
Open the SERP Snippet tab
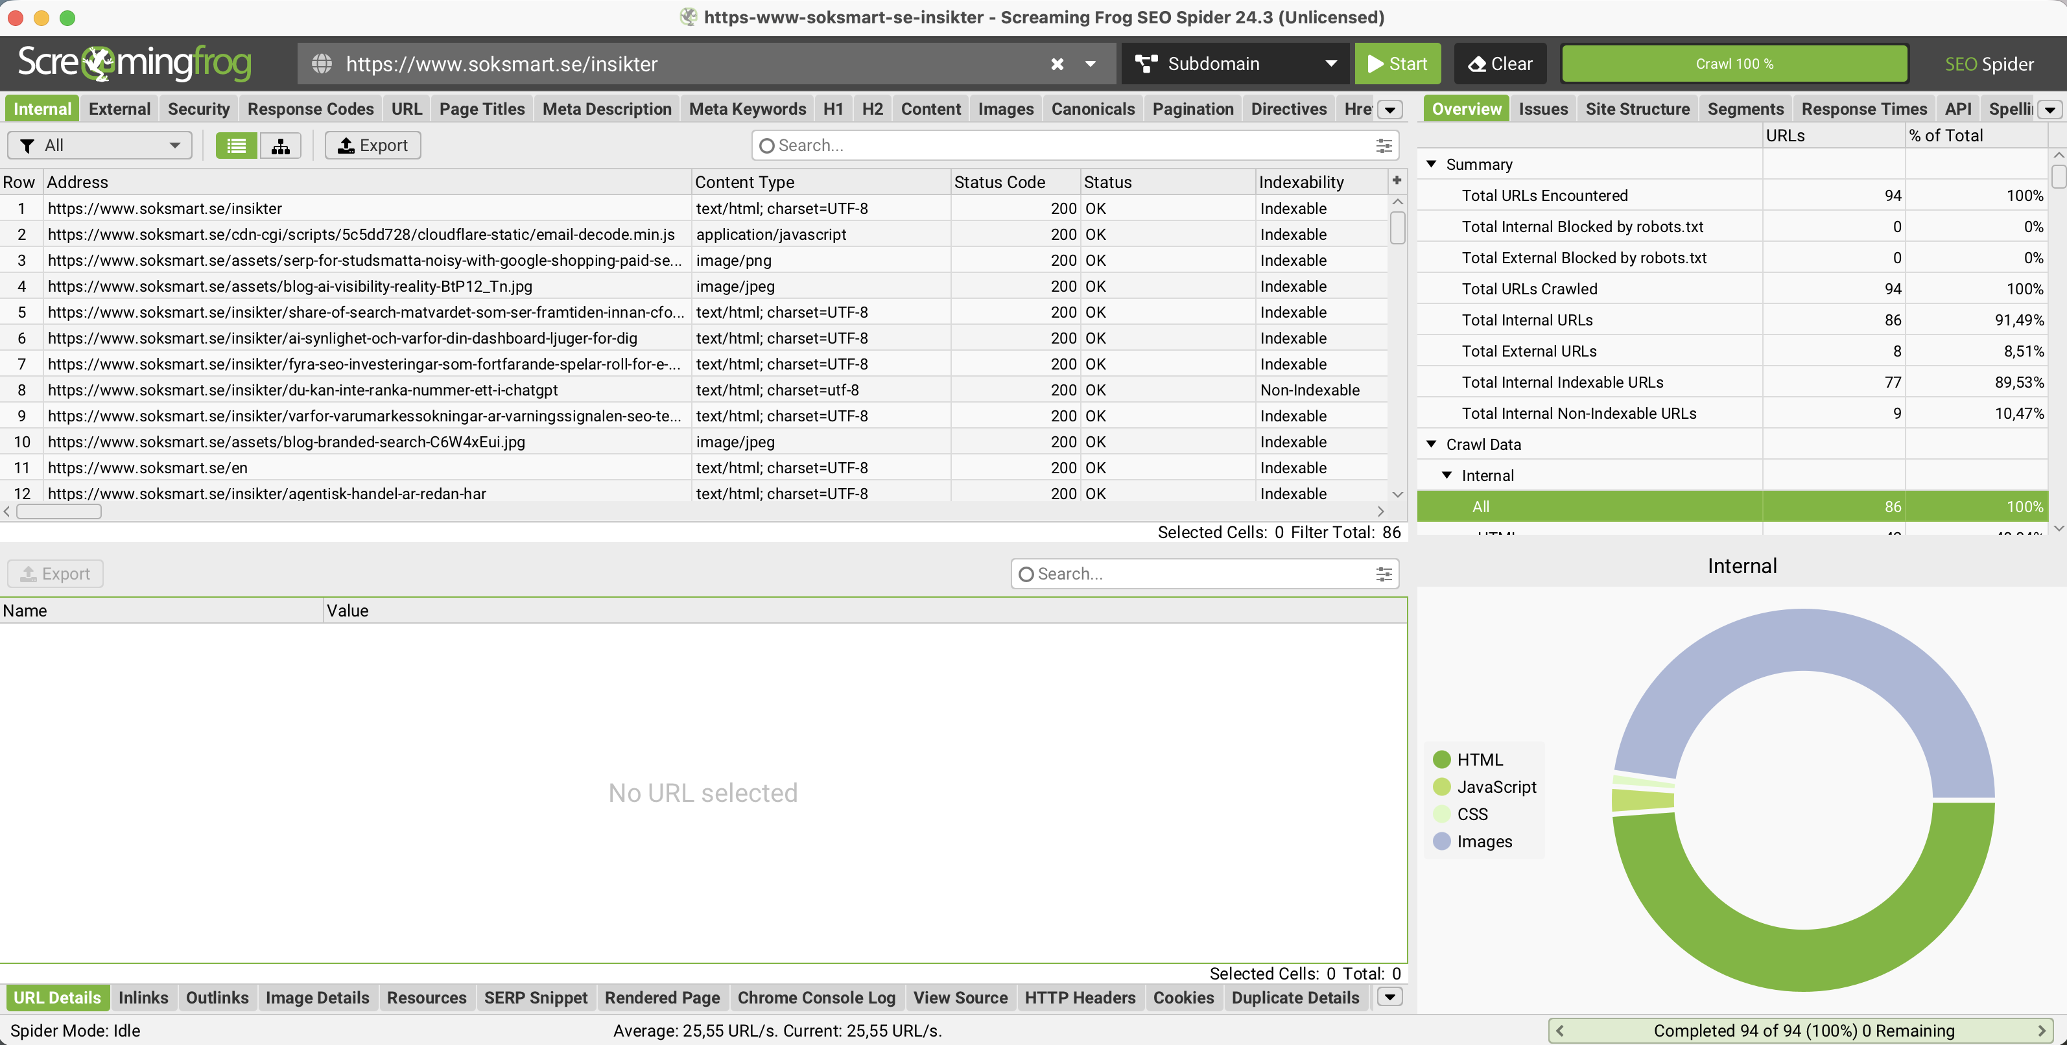[536, 998]
